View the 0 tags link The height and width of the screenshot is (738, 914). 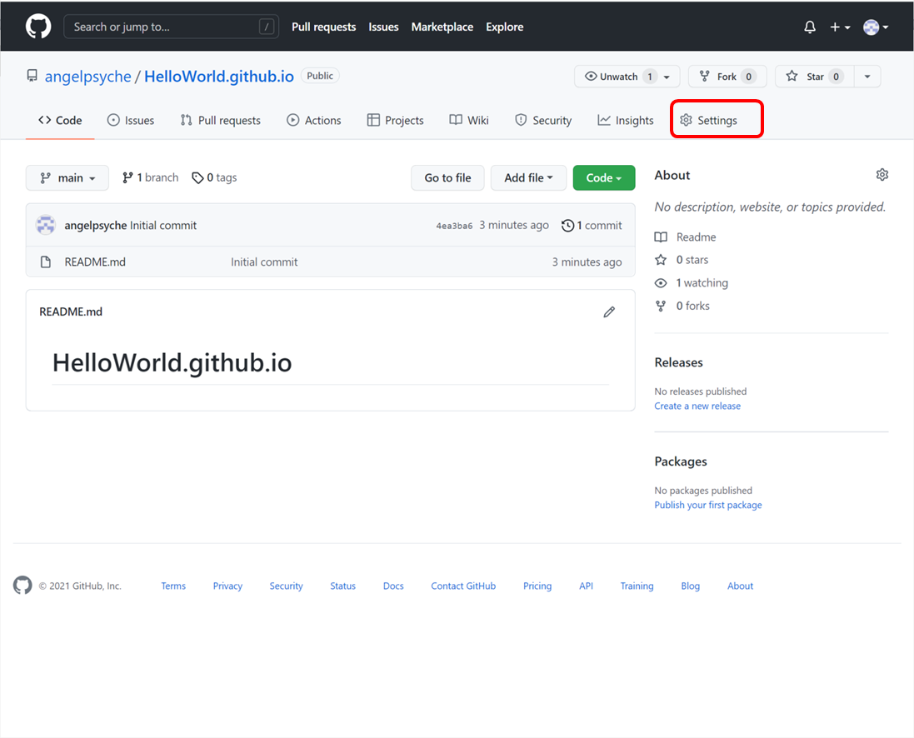click(x=214, y=177)
